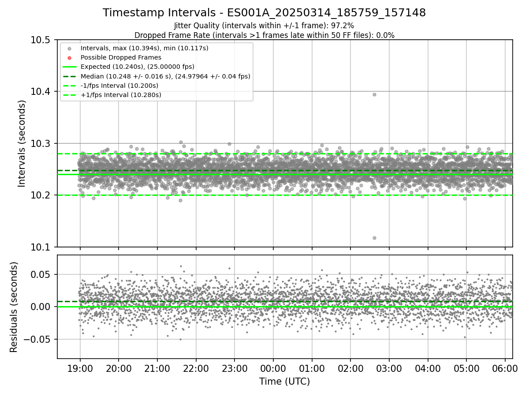
Task: Click legend entry 'Possible Dropped Frames'
Action: 121,57
